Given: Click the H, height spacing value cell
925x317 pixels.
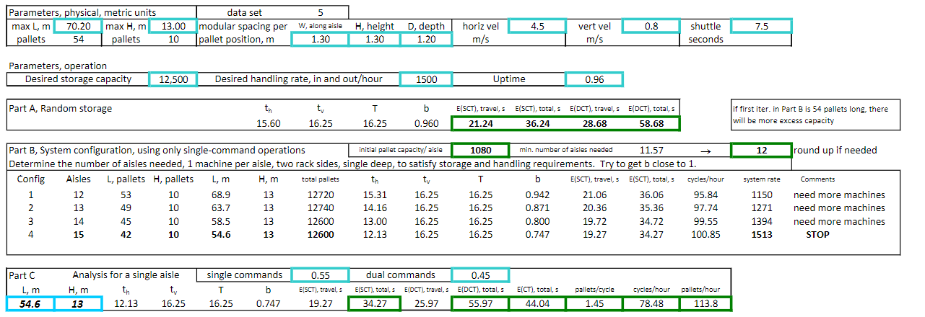Looking at the screenshot, I should pos(375,40).
